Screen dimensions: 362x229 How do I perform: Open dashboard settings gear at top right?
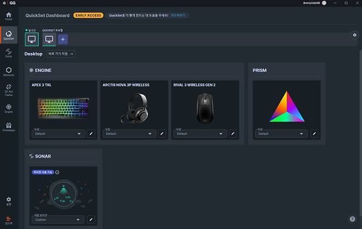[x=355, y=35]
